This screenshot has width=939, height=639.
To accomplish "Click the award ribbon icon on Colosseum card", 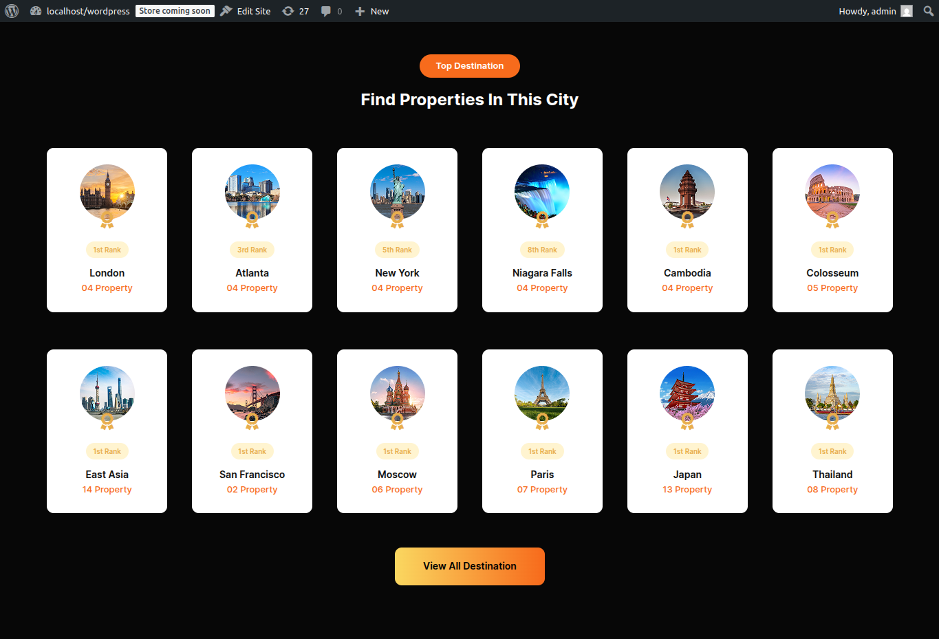I will pos(832,220).
